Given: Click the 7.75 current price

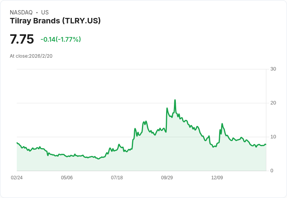Looking at the screenshot, I should coord(22,39).
